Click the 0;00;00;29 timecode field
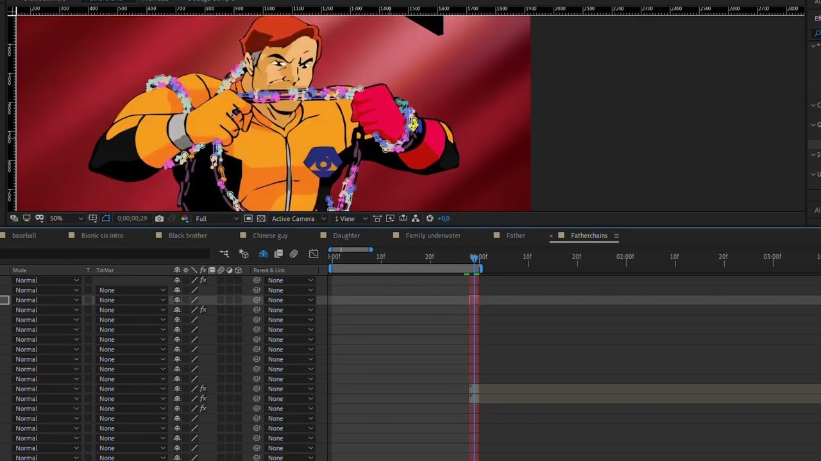821x461 pixels. pos(132,218)
